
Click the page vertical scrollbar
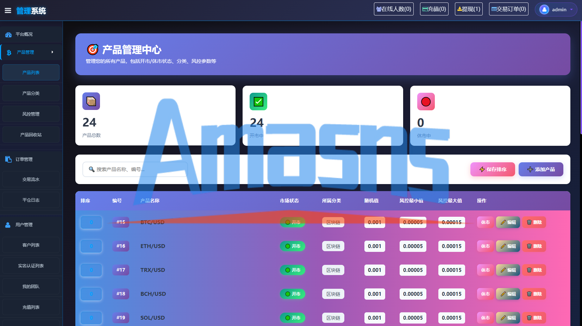tap(580, 77)
